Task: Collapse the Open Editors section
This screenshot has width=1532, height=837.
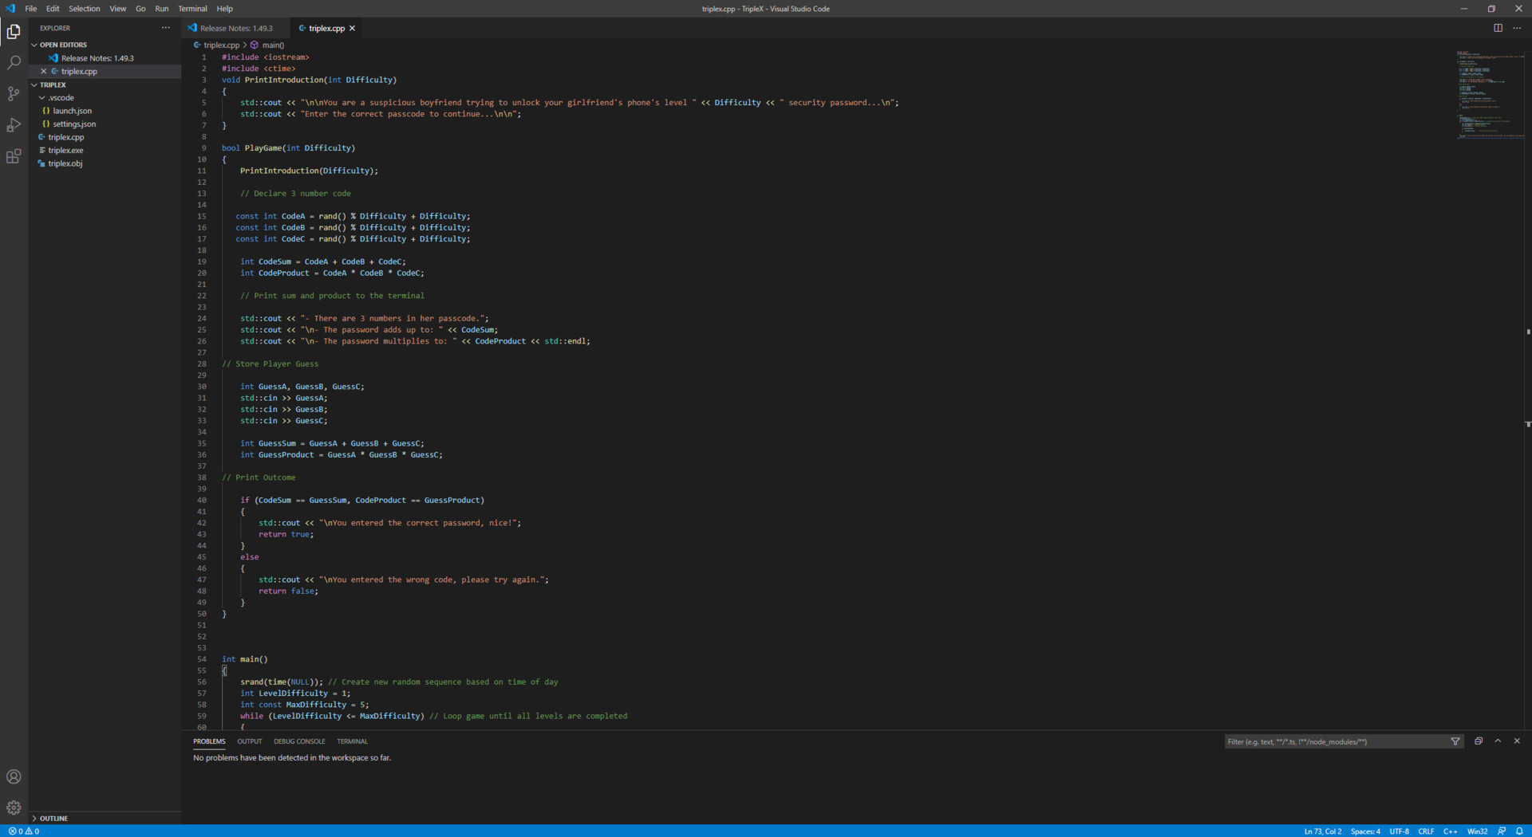Action: click(64, 45)
